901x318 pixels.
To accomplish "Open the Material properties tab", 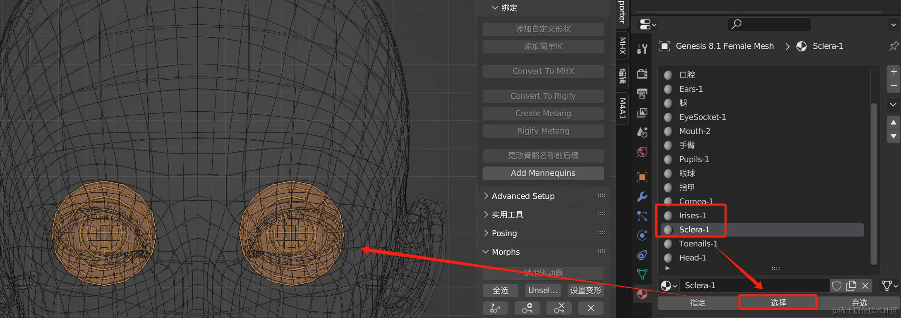I will click(642, 294).
